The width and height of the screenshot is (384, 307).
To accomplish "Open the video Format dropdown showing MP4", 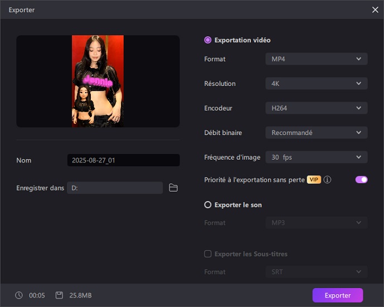I will click(317, 59).
